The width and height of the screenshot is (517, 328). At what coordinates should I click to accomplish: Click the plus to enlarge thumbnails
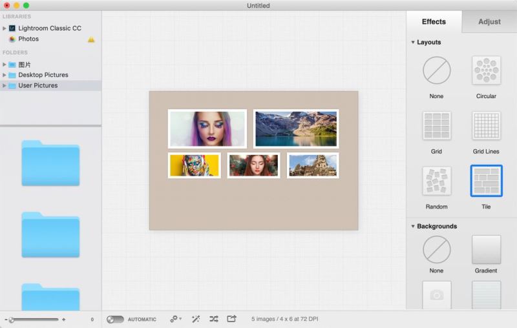[x=63, y=320]
